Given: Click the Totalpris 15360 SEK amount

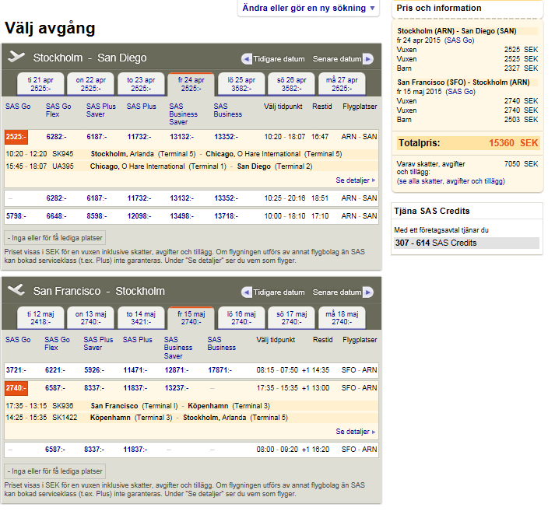Looking at the screenshot, I should coord(513,143).
